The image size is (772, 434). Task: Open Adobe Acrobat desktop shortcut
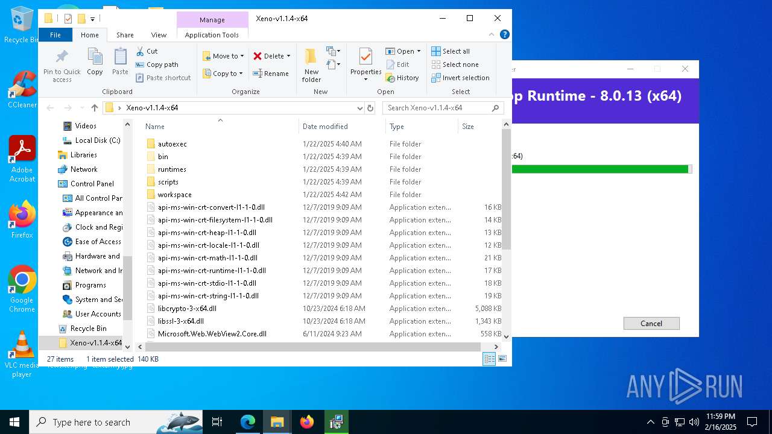point(22,159)
